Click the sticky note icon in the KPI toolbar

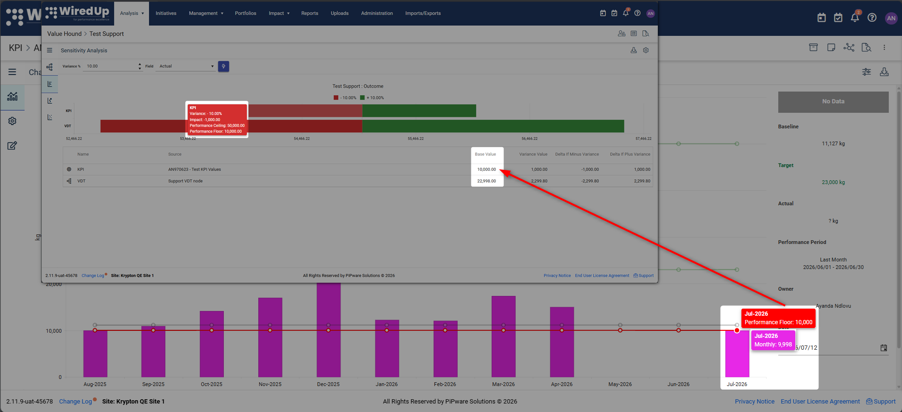[831, 47]
